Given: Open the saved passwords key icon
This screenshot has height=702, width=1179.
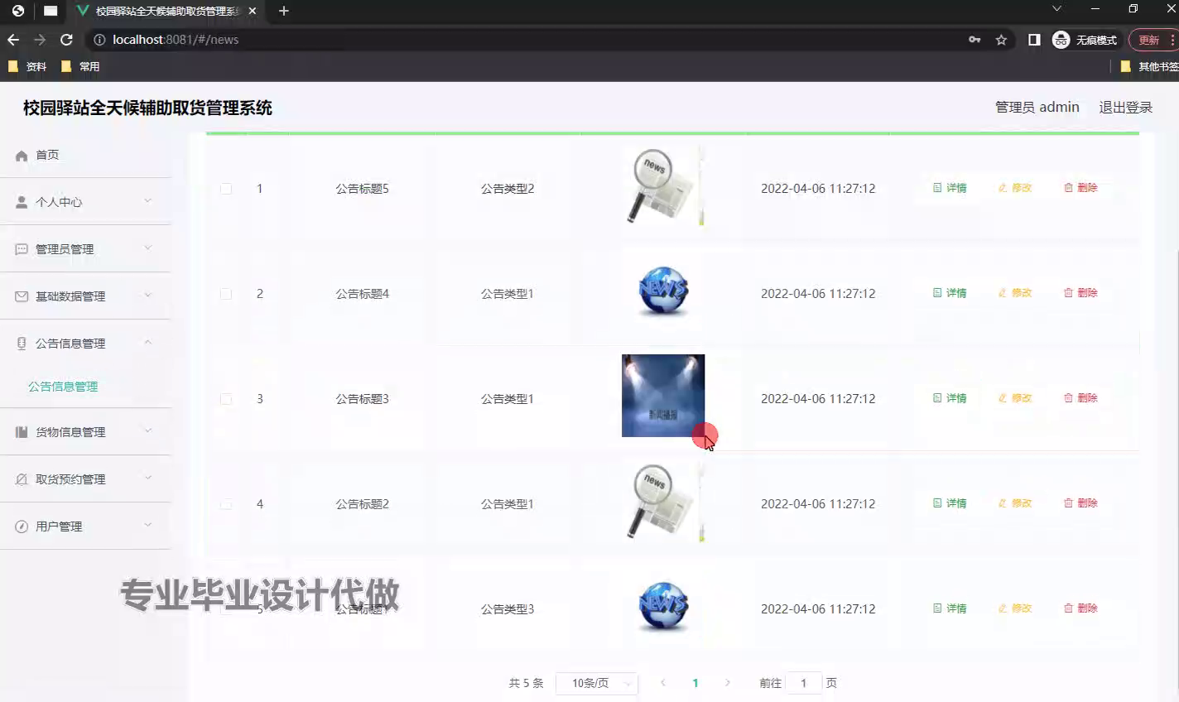Looking at the screenshot, I should pyautogui.click(x=974, y=39).
